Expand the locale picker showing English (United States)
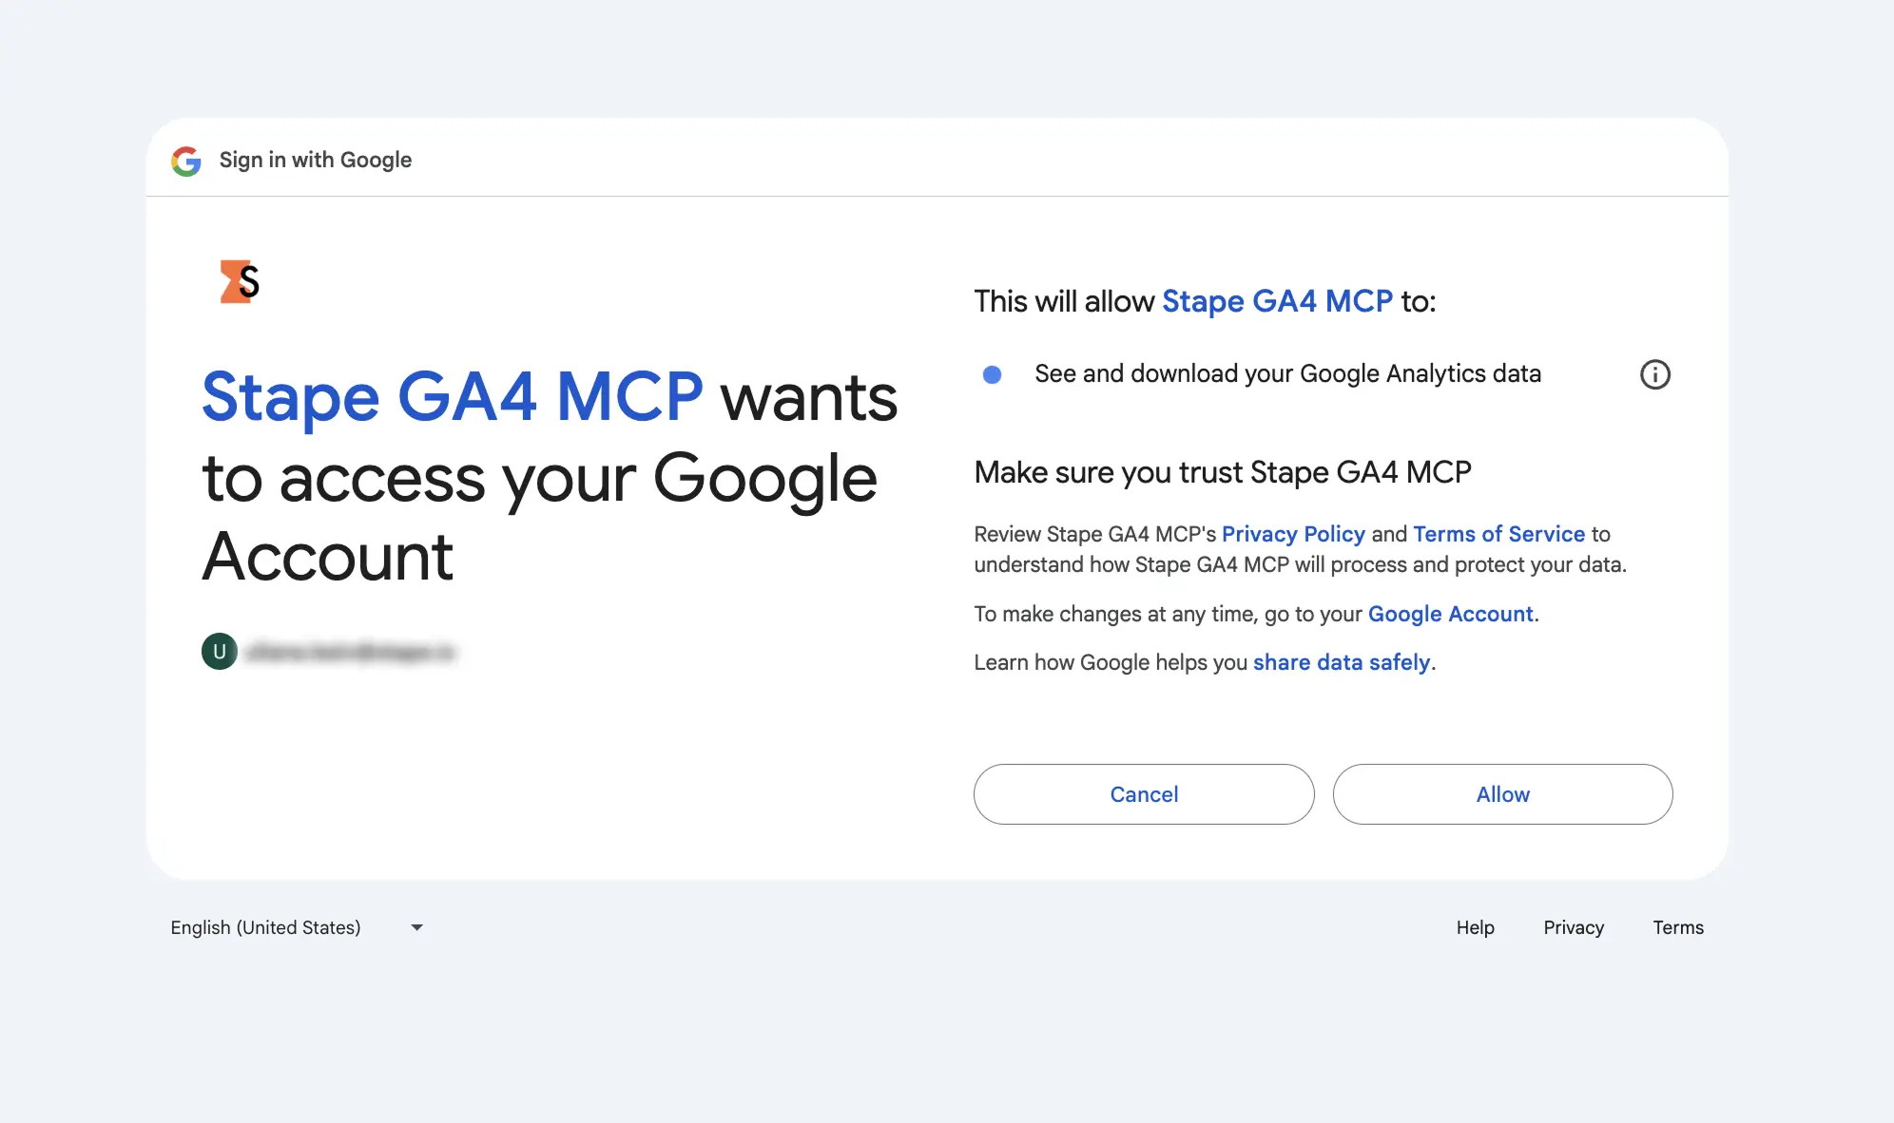Viewport: 1894px width, 1123px height. [x=295, y=927]
